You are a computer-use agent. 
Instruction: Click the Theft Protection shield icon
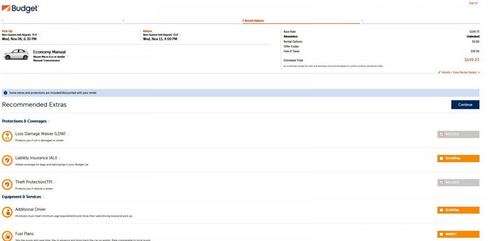pos(7,184)
